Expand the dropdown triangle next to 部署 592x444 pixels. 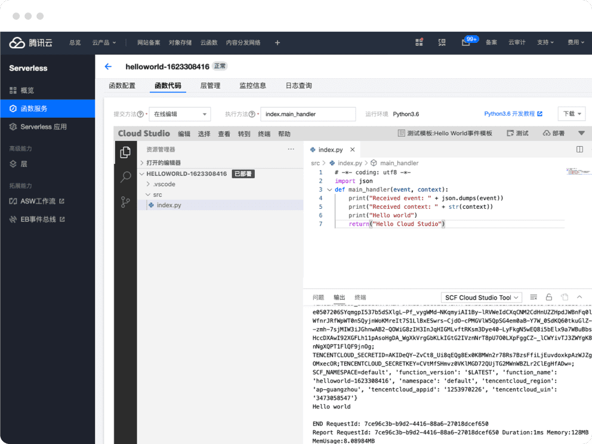point(581,133)
